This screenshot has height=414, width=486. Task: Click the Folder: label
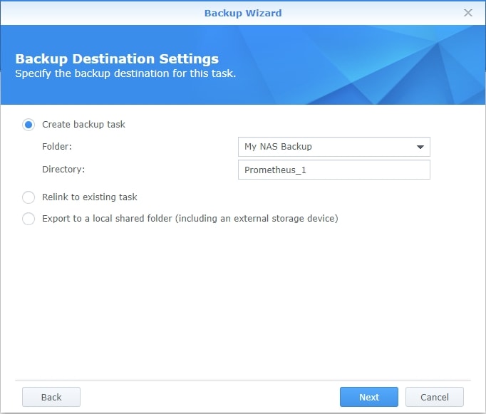coord(57,146)
